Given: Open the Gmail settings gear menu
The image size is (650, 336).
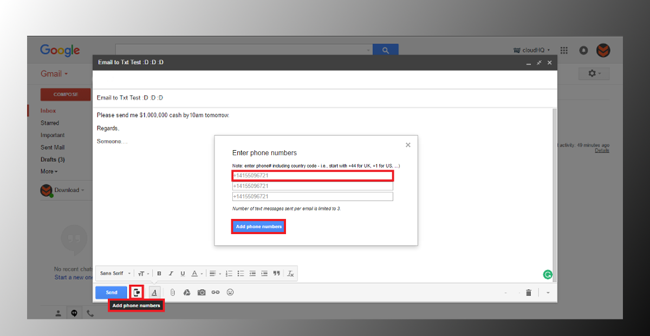Looking at the screenshot, I should [x=594, y=74].
